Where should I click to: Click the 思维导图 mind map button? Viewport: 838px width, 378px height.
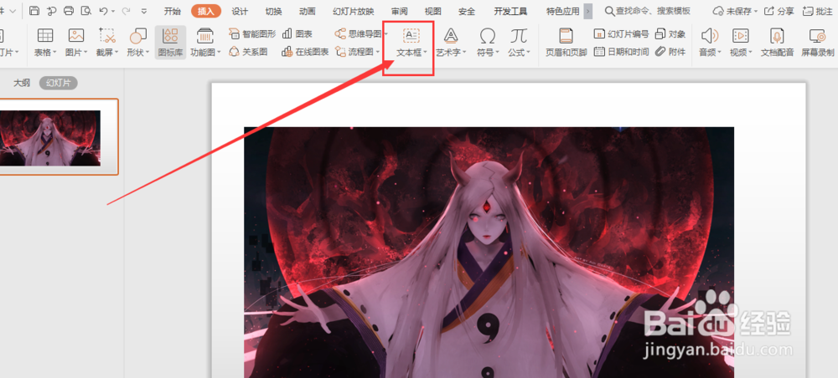pos(358,34)
